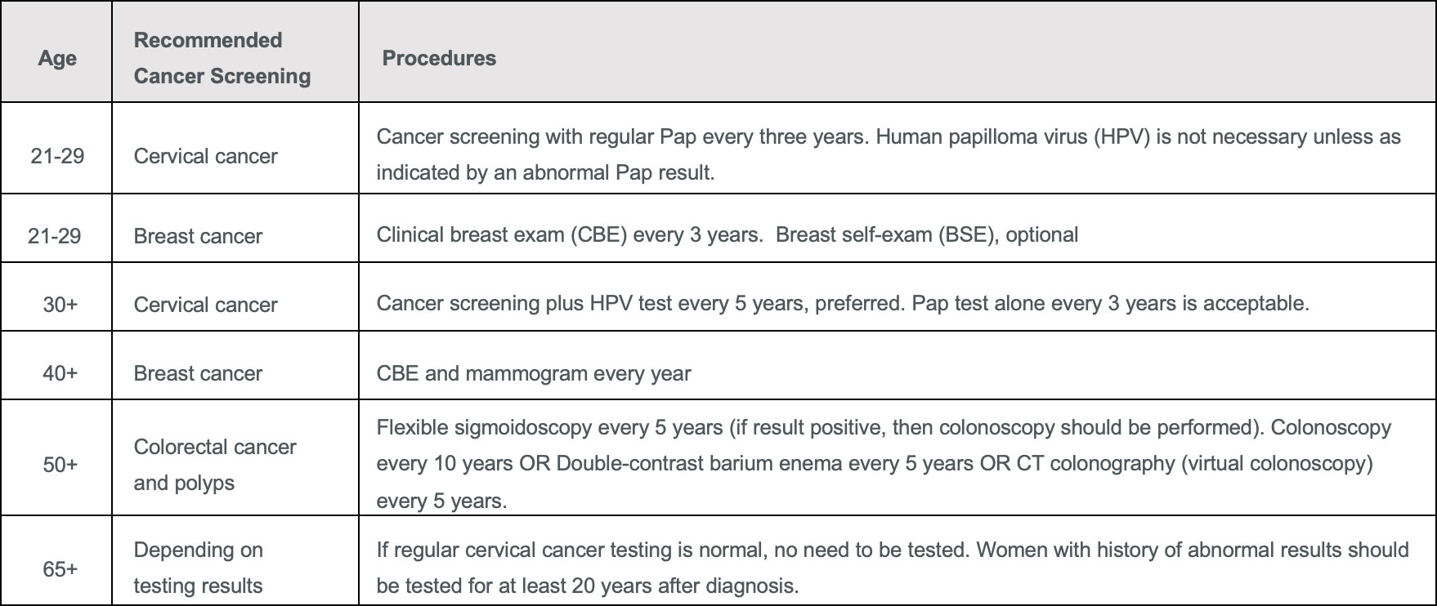Viewport: 1437px width, 606px height.
Task: Click the CBE and mammogram every year text
Action: (534, 374)
